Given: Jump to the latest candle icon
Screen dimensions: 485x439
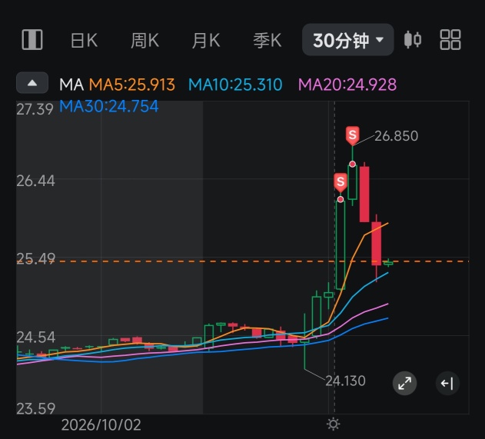Looking at the screenshot, I should [447, 384].
